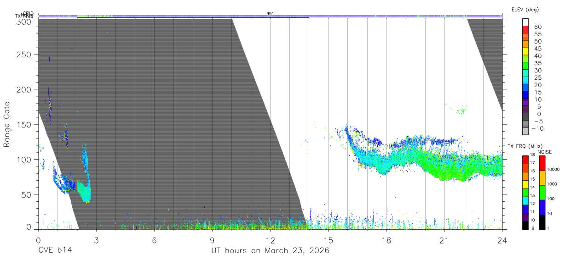565x260 pixels.
Task: Click the 'NOISE' legend title
Action: point(544,152)
